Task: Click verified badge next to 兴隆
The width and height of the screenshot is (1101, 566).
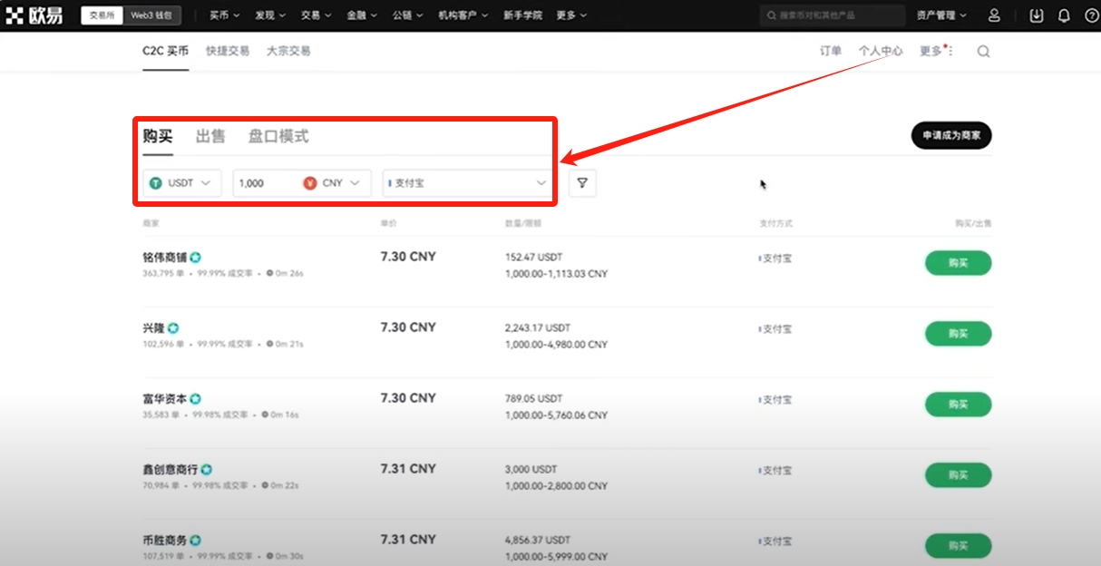Action: [x=173, y=328]
